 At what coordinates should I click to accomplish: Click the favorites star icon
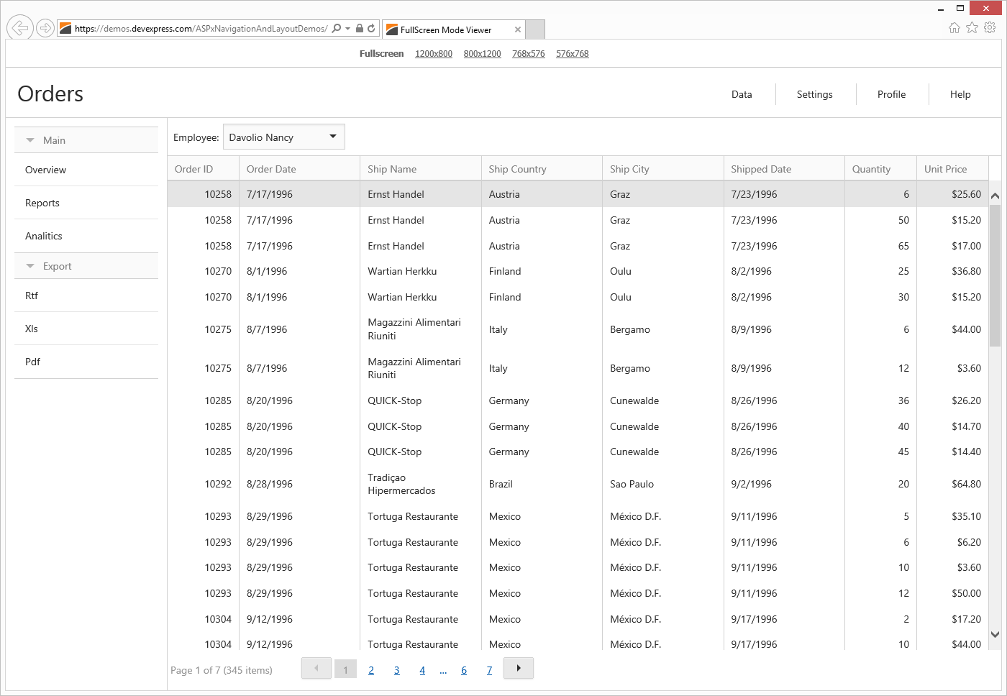(972, 27)
